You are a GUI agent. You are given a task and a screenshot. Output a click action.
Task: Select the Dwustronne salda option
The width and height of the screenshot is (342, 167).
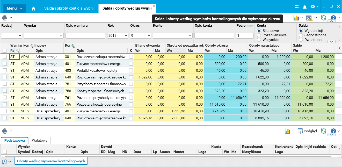click(x=301, y=40)
